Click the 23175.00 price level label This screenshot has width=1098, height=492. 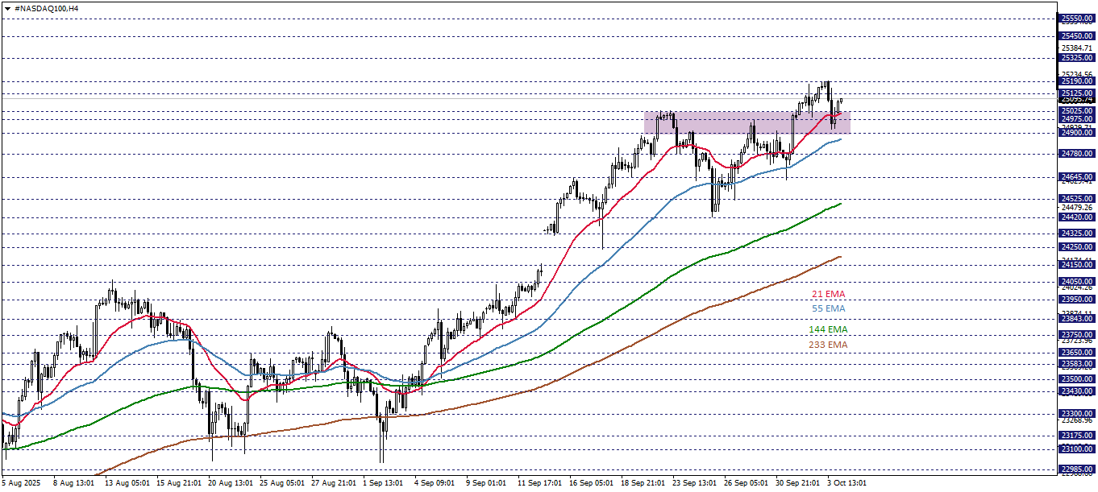1077,436
